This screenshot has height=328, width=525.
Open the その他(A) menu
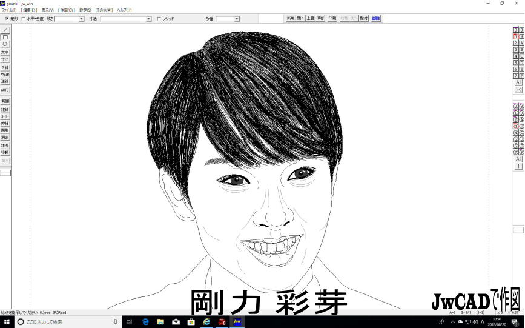[104, 10]
